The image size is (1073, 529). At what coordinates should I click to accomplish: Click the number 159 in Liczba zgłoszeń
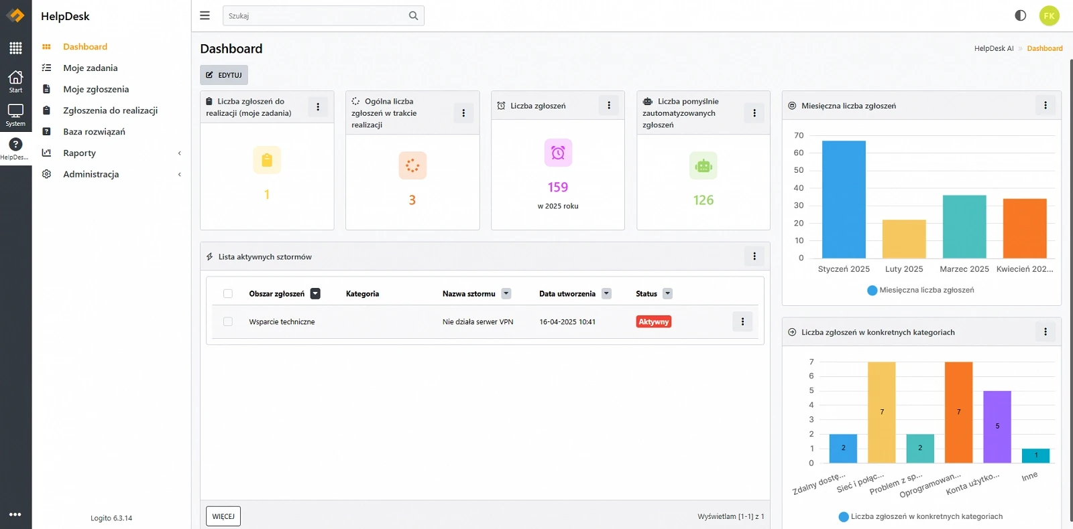click(x=558, y=187)
